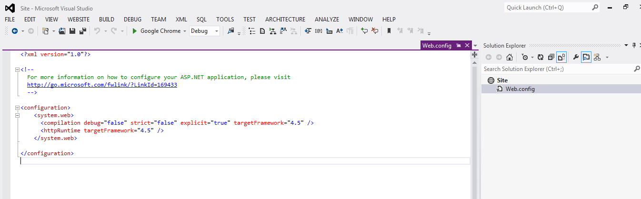Open Solution Explorer Window Position dropdown
The width and height of the screenshot is (641, 199).
626,46
